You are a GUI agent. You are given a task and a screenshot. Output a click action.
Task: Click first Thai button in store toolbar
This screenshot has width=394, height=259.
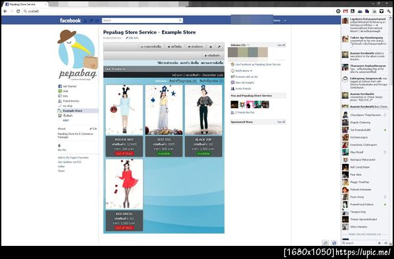coord(151,47)
